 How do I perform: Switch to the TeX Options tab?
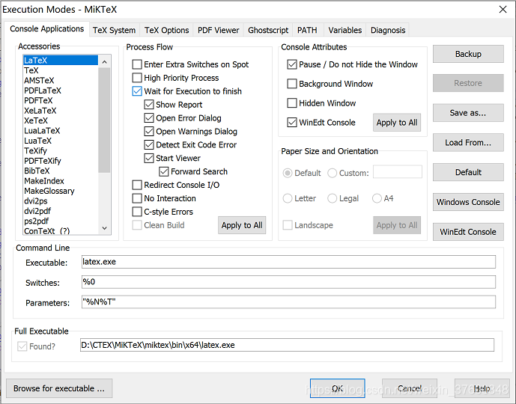166,30
